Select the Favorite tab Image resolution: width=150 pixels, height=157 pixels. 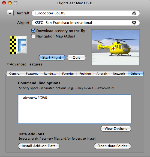click(x=68, y=74)
